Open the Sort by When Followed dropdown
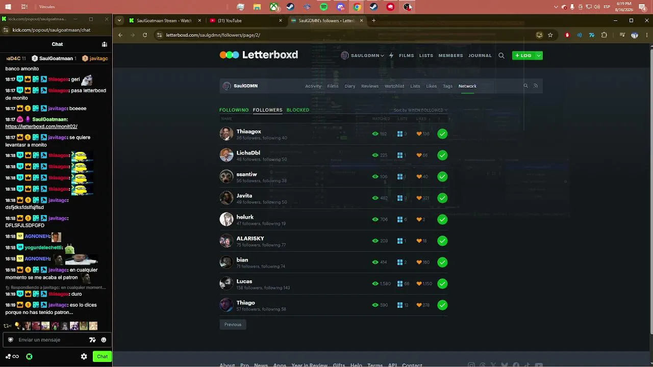This screenshot has width=653, height=367. [420, 110]
